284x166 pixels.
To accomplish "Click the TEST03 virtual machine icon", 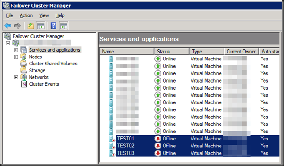I will 112,153.
